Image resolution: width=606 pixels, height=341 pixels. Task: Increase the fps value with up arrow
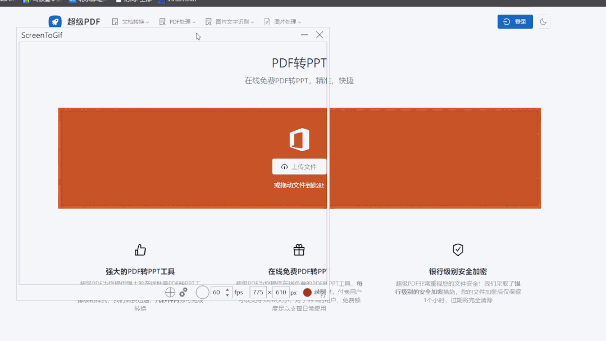(x=227, y=289)
